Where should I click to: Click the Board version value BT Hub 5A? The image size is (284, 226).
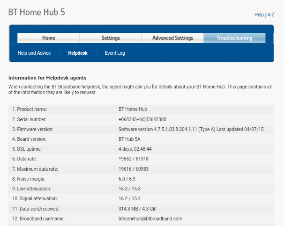pos(132,139)
